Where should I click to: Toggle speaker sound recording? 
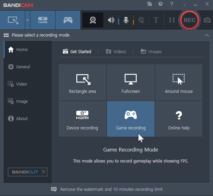111,20
